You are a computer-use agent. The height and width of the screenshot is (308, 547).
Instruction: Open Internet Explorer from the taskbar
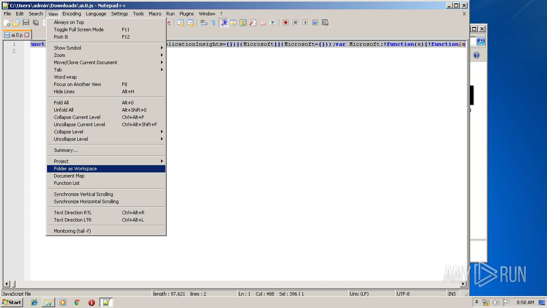coord(34,302)
